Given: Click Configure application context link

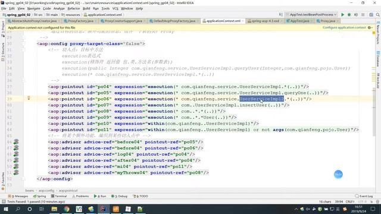Looking at the screenshot, I should tap(344, 28).
